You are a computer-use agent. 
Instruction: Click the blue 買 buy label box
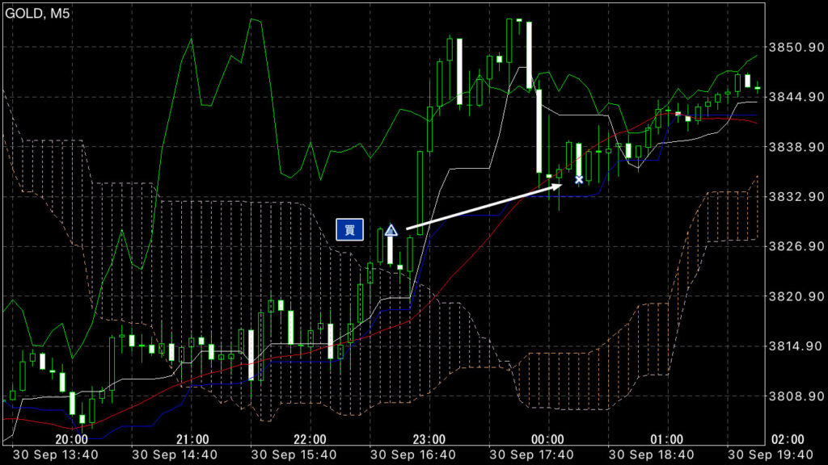(x=349, y=229)
